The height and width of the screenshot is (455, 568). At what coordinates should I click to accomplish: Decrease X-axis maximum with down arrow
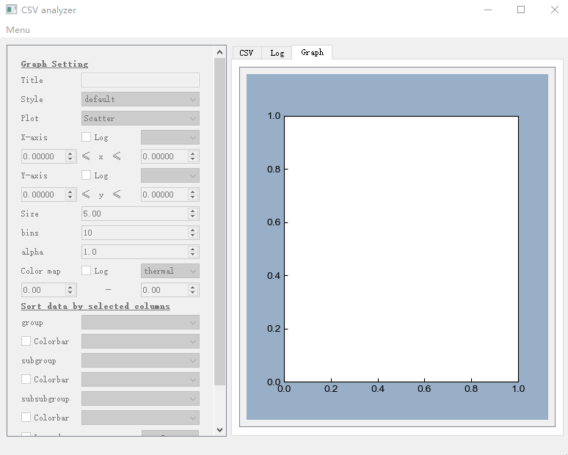pyautogui.click(x=193, y=159)
